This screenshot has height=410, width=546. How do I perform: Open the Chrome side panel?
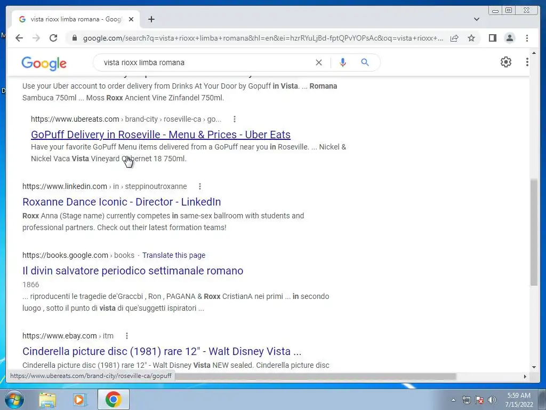pos(492,38)
